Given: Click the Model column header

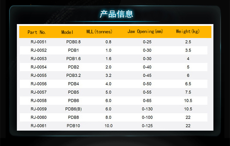Looking at the screenshot, I should pos(67,32).
